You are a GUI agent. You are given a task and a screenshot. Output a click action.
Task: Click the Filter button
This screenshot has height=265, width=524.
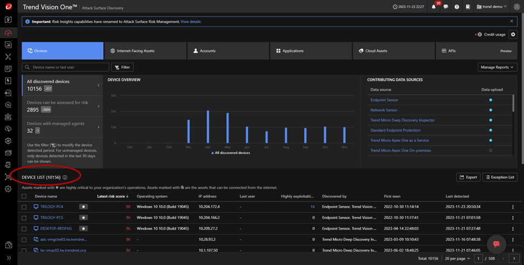tap(123, 67)
